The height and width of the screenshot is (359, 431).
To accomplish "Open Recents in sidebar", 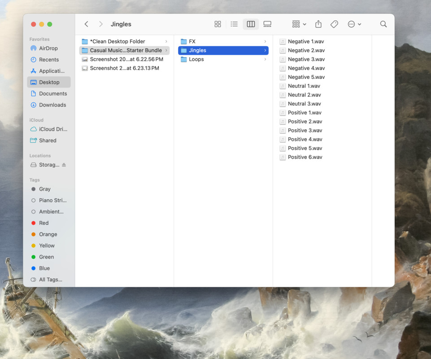I will (49, 59).
